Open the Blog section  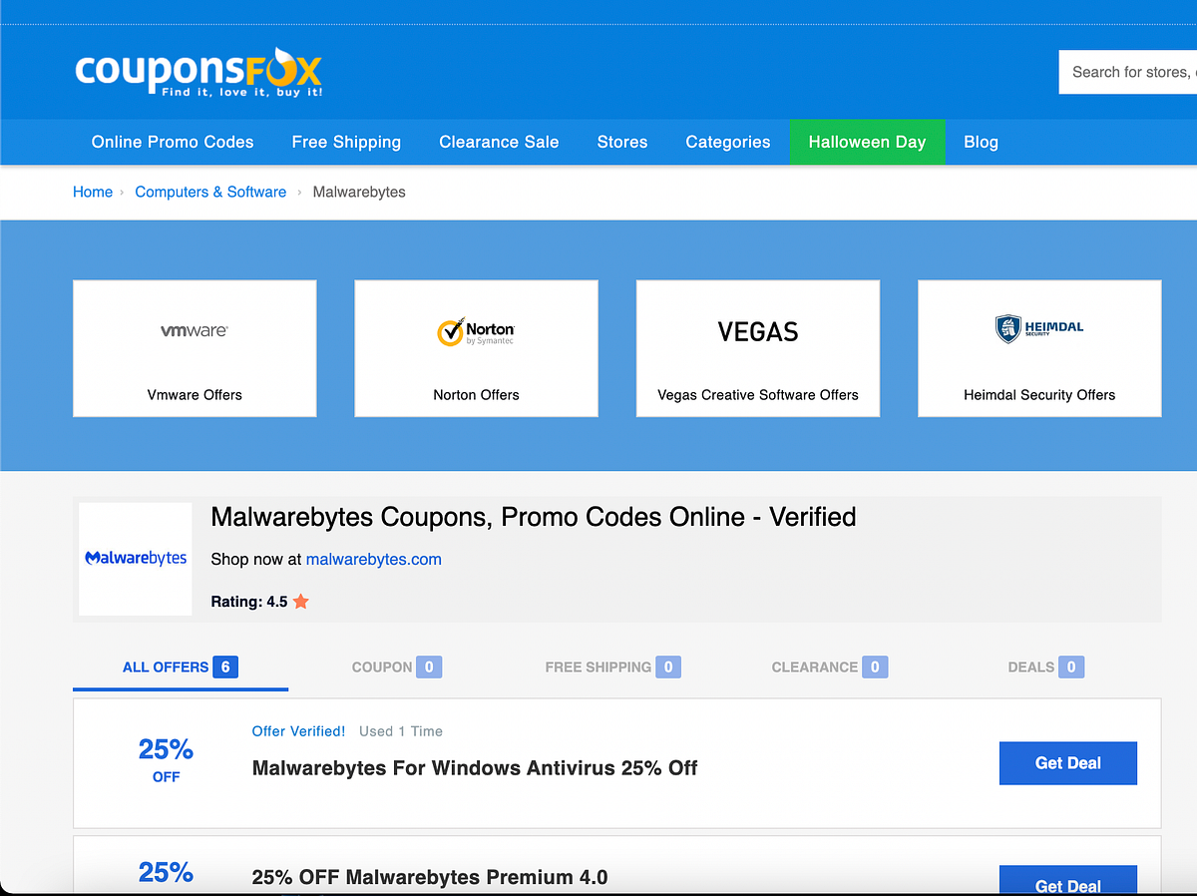click(x=981, y=142)
